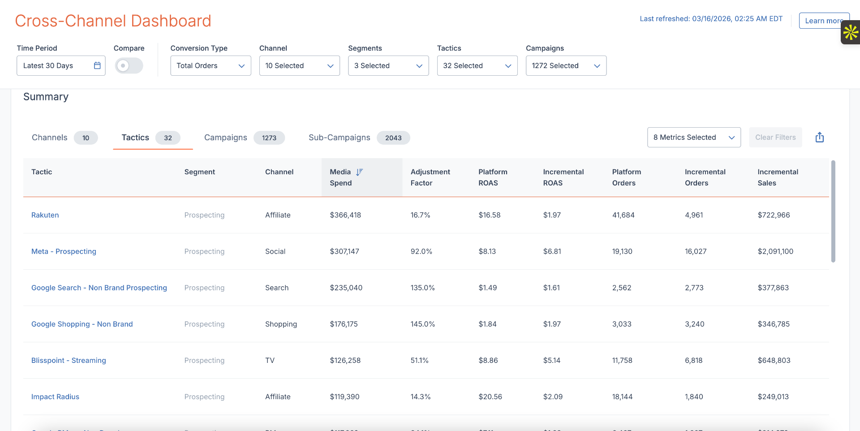Click the Time Period field
Image resolution: width=860 pixels, height=431 pixels.
click(x=54, y=65)
